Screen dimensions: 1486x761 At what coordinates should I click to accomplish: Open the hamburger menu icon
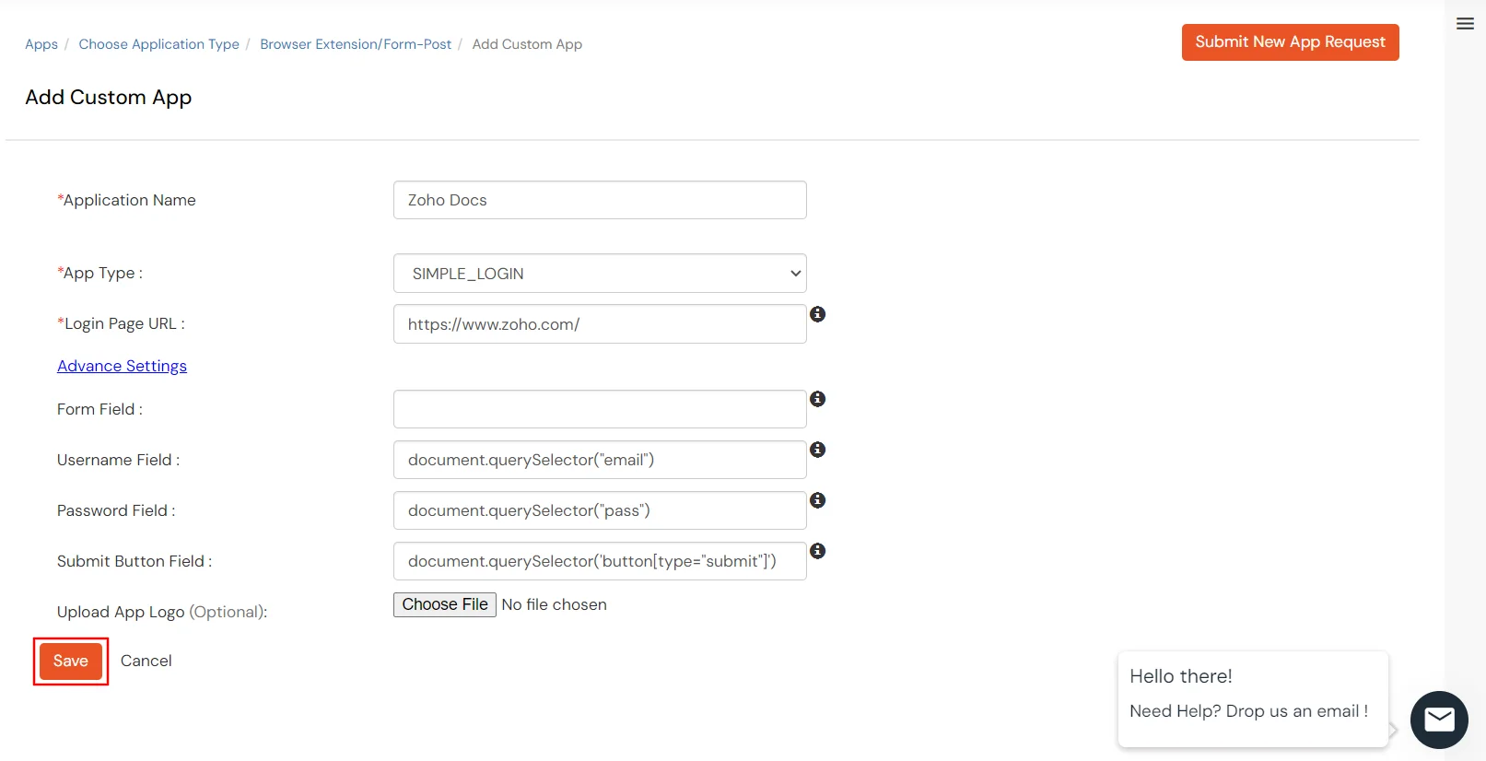tap(1465, 24)
